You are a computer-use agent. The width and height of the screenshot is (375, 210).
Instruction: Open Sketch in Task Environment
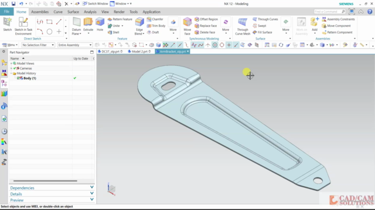pyautogui.click(x=23, y=26)
